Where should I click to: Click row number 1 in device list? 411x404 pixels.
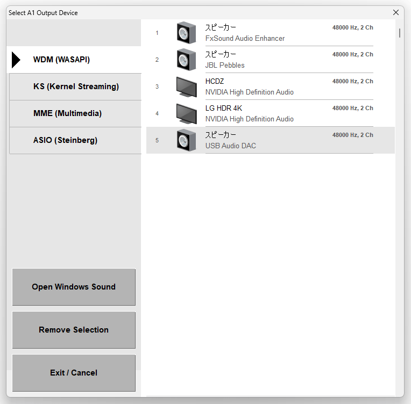[x=157, y=33]
